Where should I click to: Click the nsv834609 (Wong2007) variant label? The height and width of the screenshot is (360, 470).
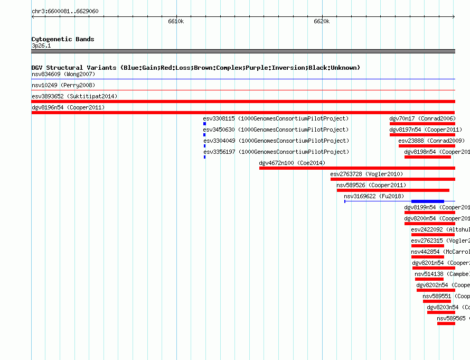(63, 74)
